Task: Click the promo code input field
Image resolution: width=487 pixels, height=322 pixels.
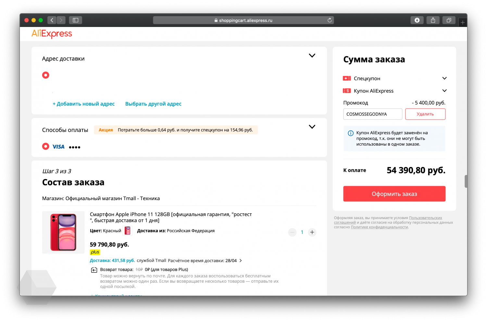Action: [x=373, y=114]
